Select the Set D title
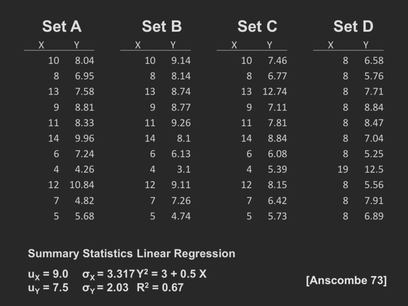408x306 pixels. 353,27
